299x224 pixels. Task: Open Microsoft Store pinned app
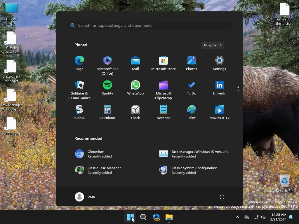click(164, 63)
